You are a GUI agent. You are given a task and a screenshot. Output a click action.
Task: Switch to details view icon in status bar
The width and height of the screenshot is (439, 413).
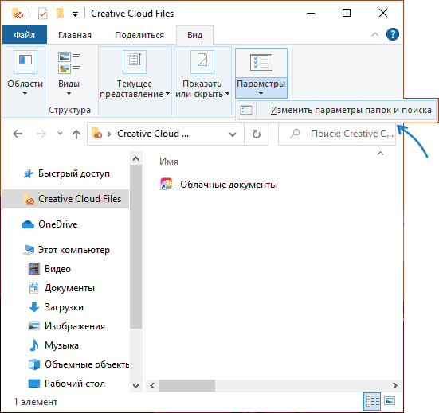(x=372, y=401)
